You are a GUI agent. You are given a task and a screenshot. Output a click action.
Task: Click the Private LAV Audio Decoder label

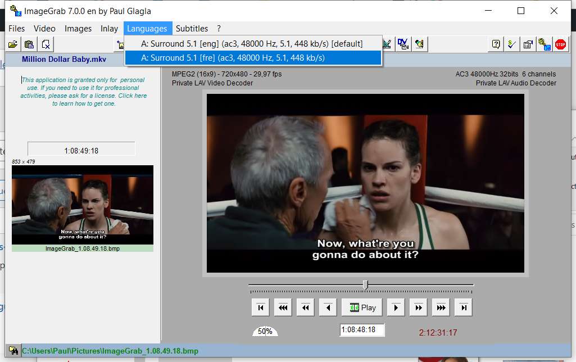(x=516, y=83)
